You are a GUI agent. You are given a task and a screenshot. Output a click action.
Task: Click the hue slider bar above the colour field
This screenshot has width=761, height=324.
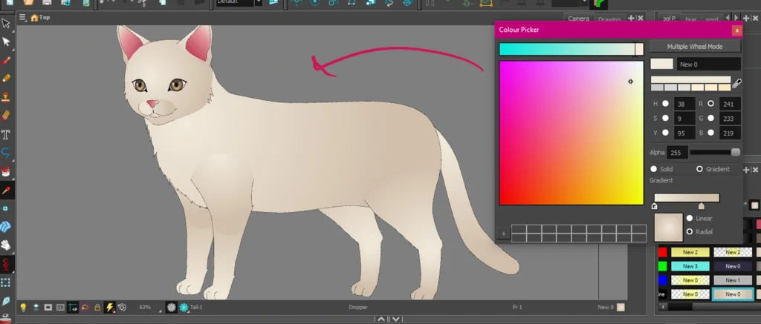[x=571, y=49]
